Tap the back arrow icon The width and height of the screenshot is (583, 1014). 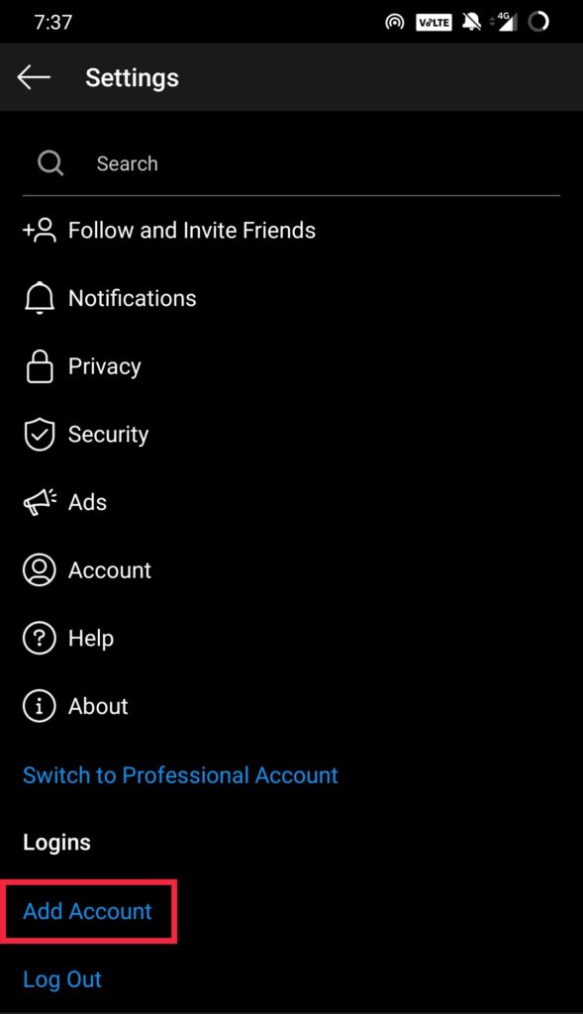point(34,77)
